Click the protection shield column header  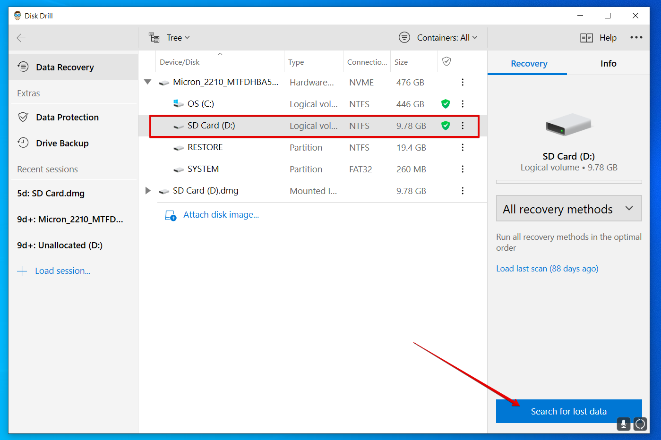pos(446,61)
